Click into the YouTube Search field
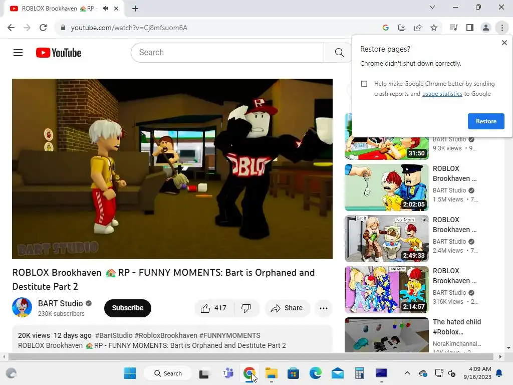The height and width of the screenshot is (385, 513). pos(227,52)
